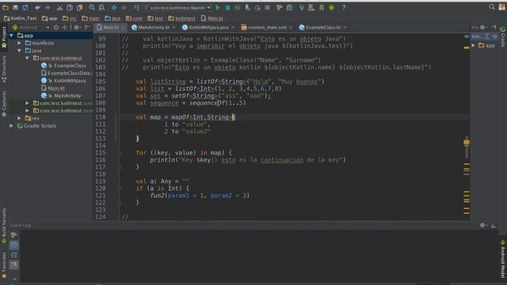Click the scroll-from-source target icon in Project panel
Image resolution: width=507 pixels, height=285 pixels.
(56, 28)
